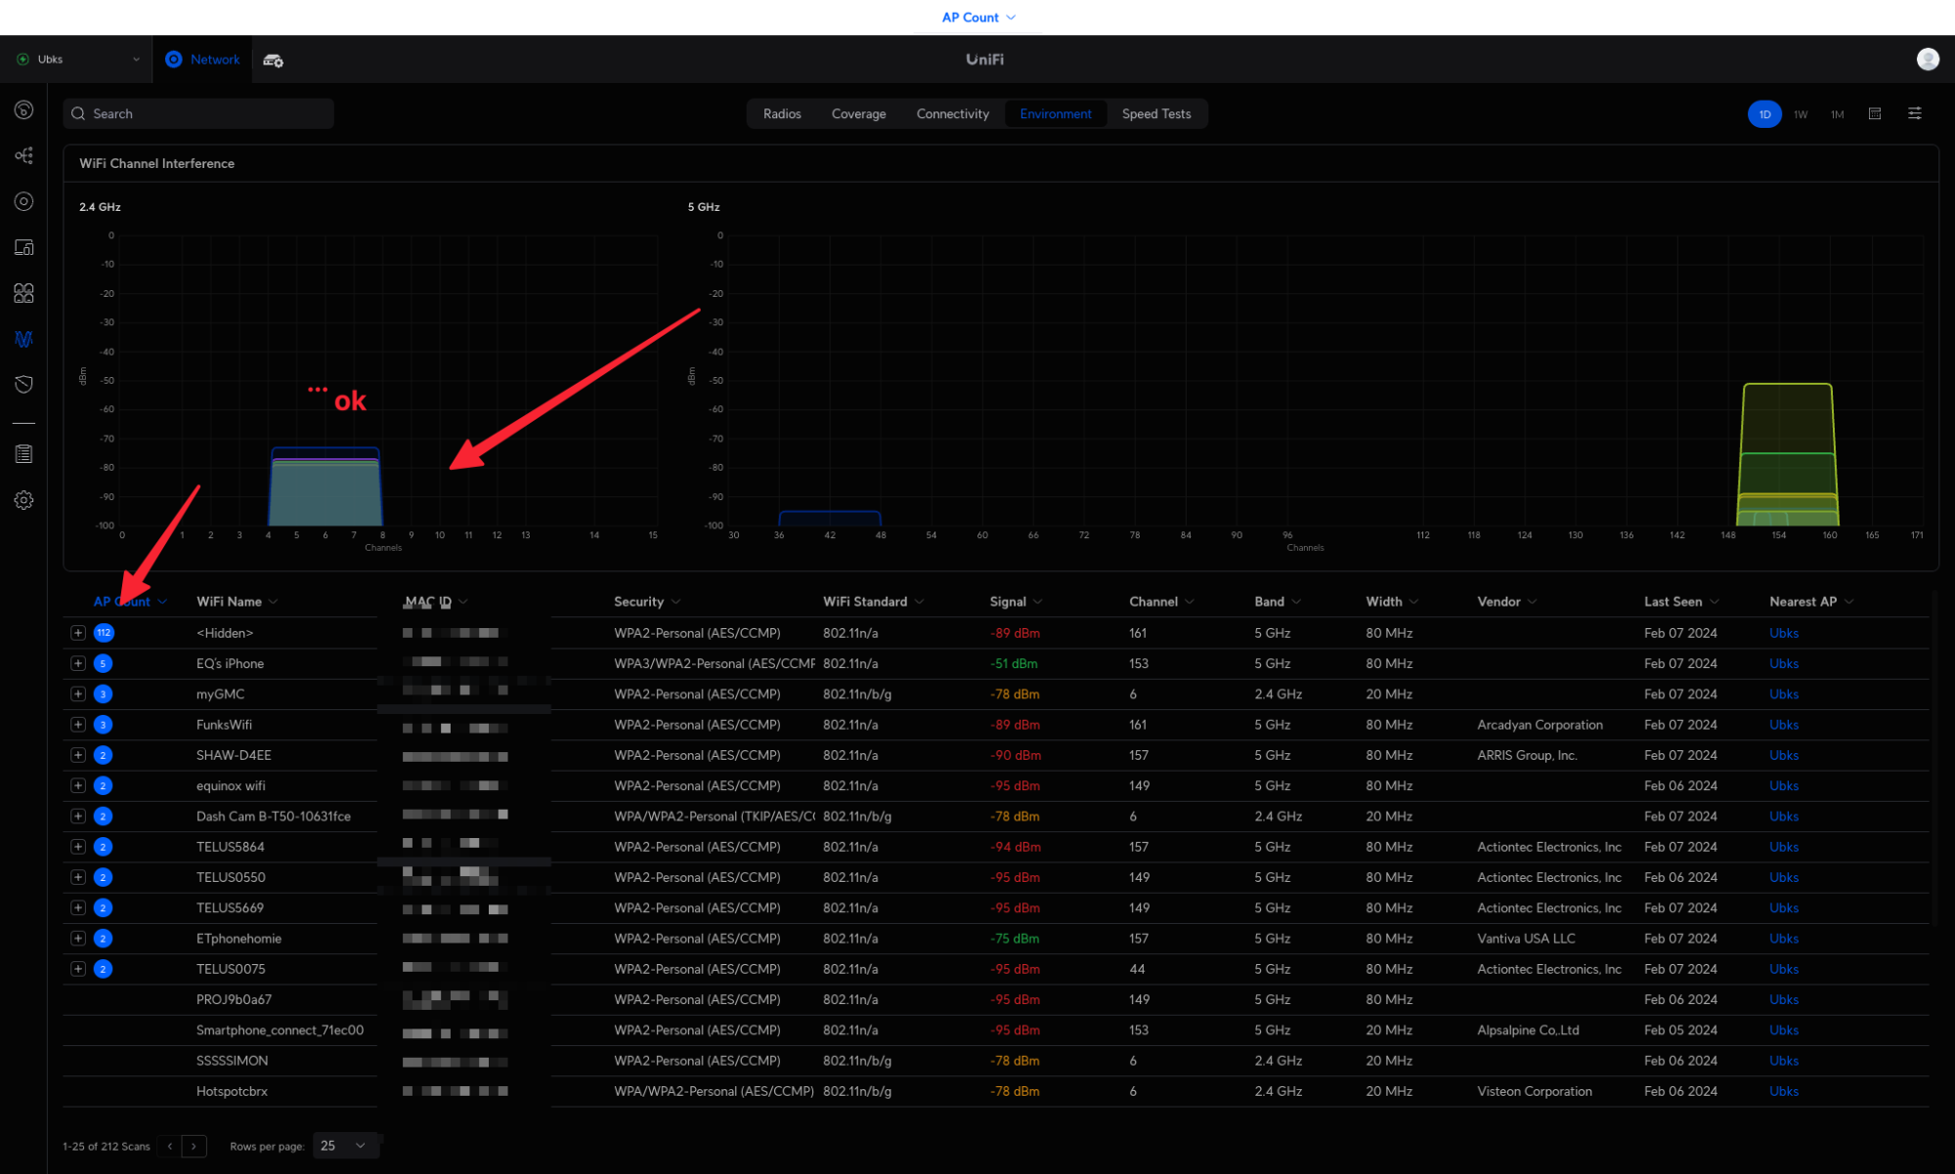Select the 1W time range
1955x1174 pixels.
[1801, 114]
